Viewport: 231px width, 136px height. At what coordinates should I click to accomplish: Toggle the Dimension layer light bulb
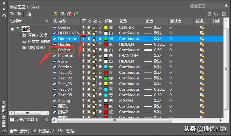(83, 39)
